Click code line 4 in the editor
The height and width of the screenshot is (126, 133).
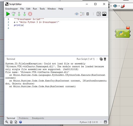point(56,28)
